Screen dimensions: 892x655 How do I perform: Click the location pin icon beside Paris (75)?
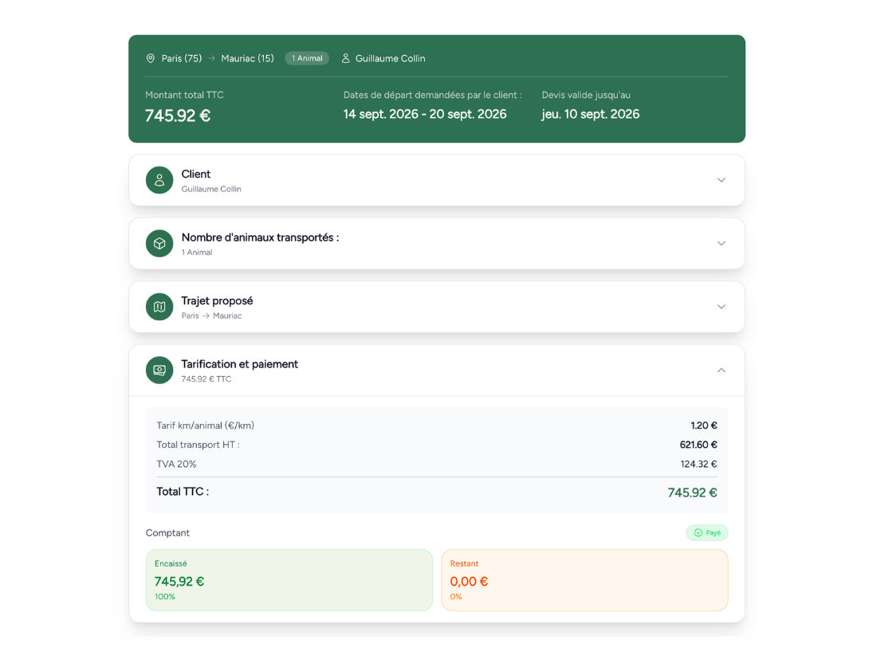click(150, 58)
